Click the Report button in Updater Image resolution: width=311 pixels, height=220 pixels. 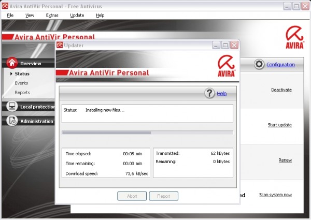(164, 196)
